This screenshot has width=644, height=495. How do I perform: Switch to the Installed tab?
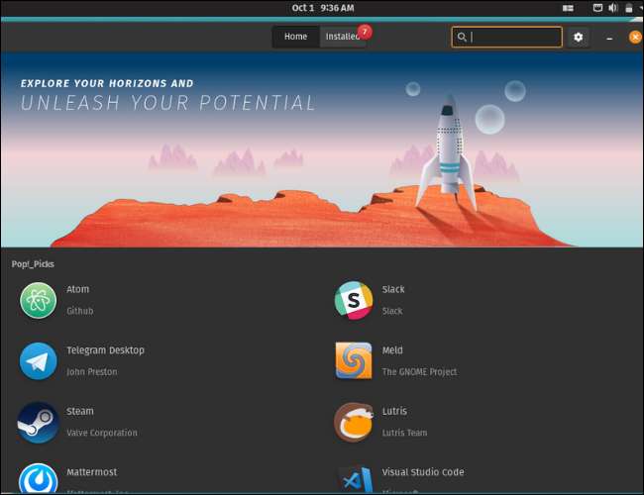tap(343, 37)
